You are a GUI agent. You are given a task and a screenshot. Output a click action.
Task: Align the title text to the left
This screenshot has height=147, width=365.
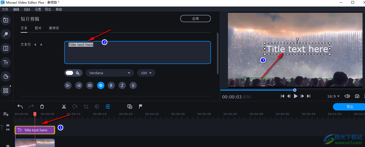(x=68, y=85)
